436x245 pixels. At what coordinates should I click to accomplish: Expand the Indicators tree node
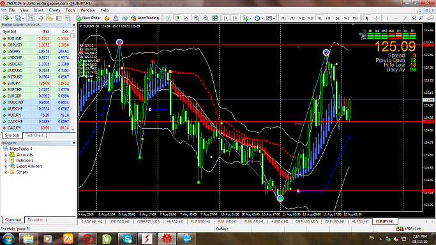[x=6, y=161]
